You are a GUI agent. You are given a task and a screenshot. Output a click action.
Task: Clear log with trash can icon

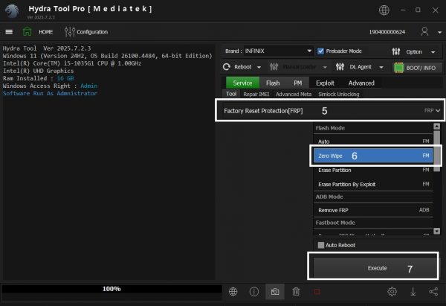[x=296, y=291]
